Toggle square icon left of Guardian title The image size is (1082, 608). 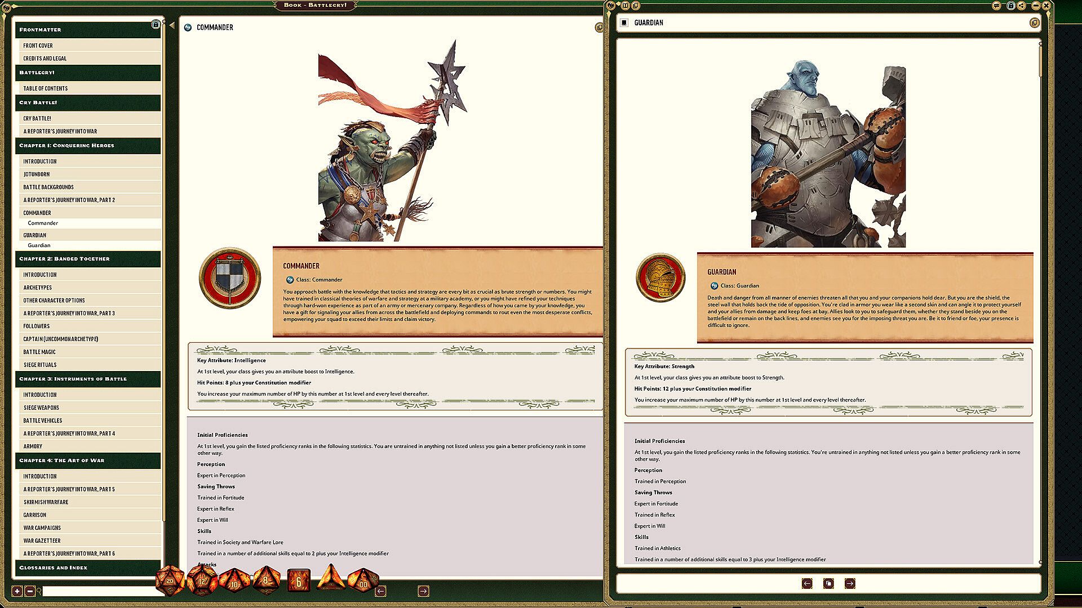(624, 23)
